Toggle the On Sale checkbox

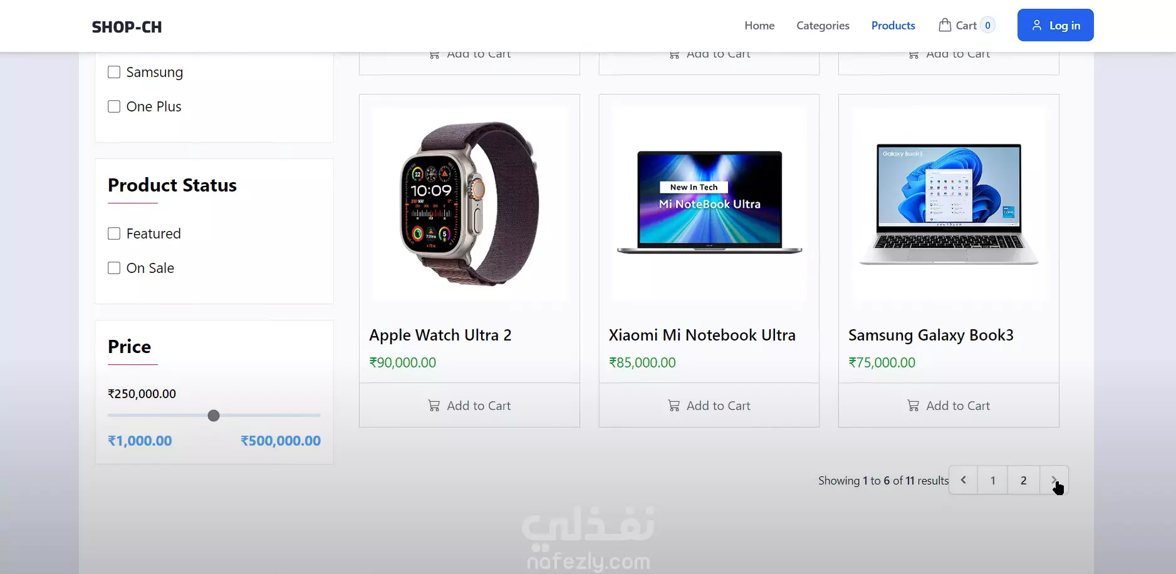[x=114, y=268]
